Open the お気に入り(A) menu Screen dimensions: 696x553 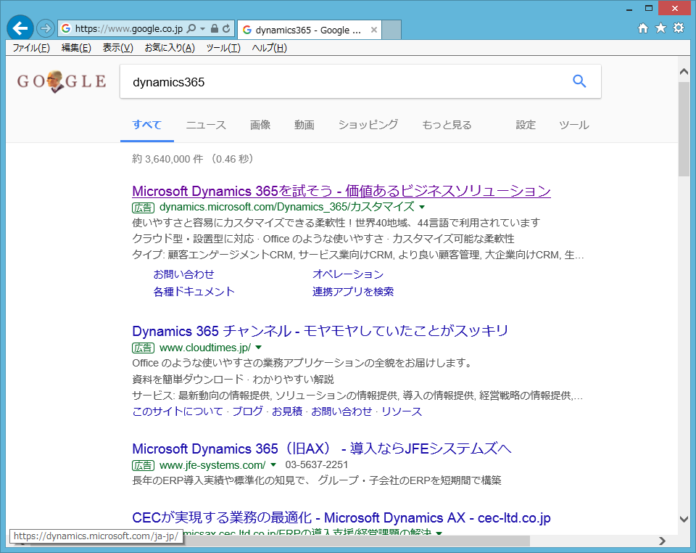170,48
